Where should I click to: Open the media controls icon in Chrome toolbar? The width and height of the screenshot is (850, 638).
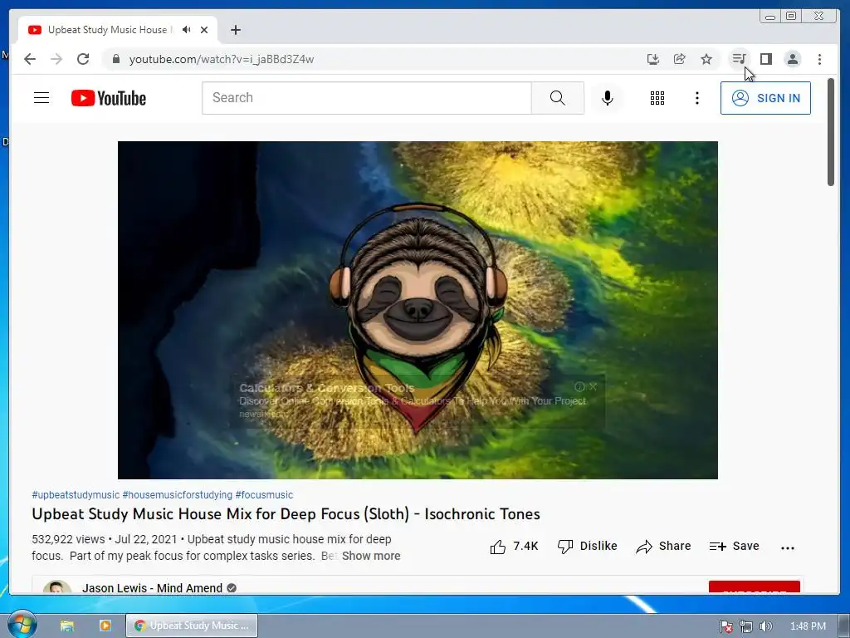[740, 59]
